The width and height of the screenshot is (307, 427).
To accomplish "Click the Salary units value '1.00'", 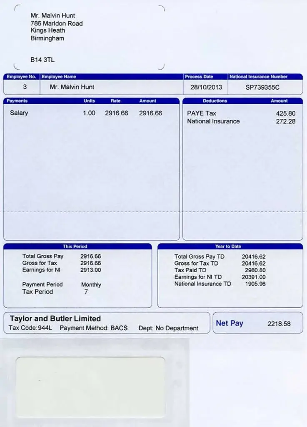I will tap(89, 113).
